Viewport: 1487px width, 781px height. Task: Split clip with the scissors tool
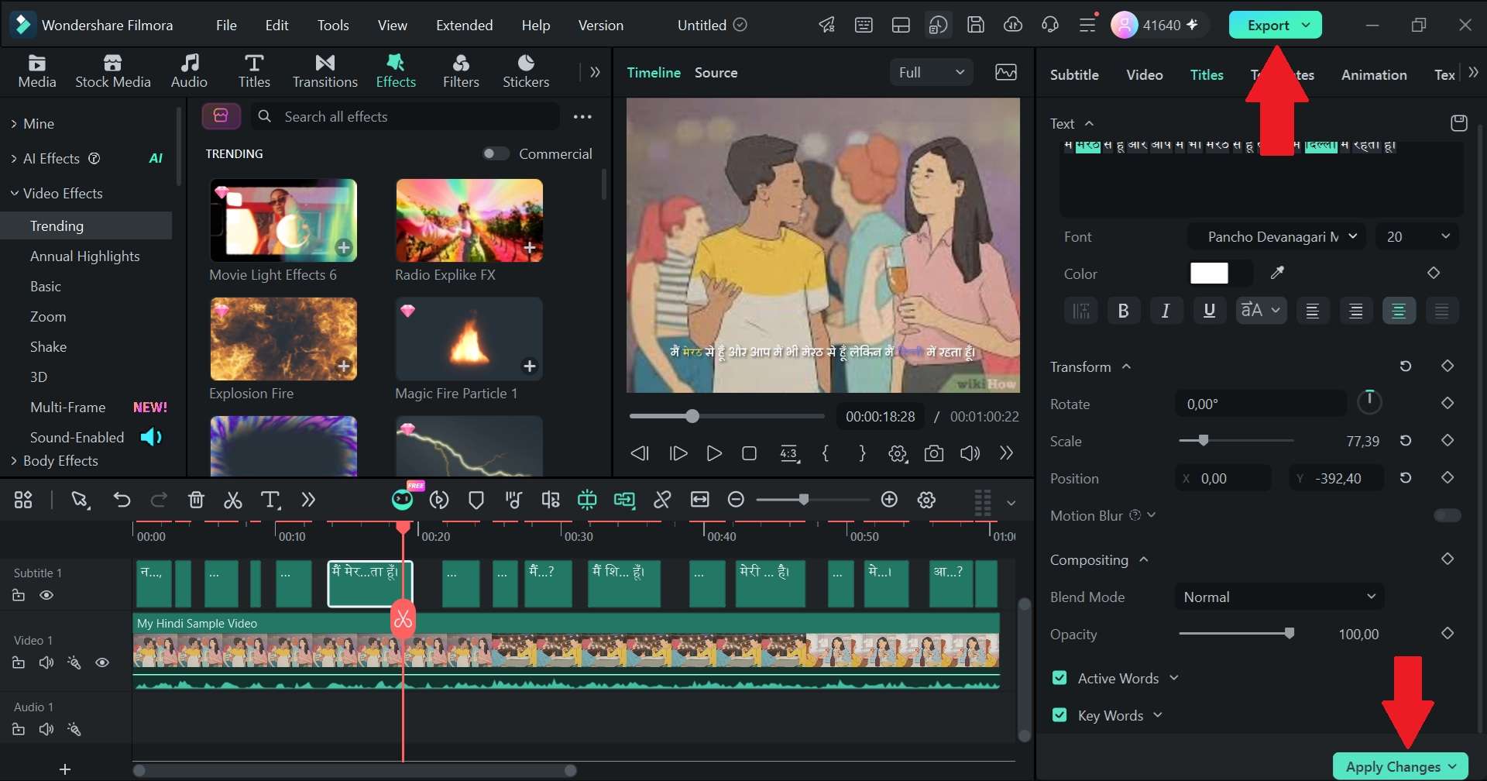(232, 500)
